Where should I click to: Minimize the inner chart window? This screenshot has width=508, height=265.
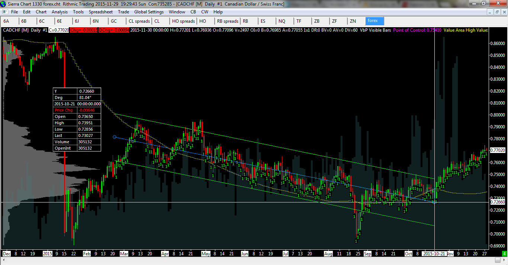pos(491,12)
